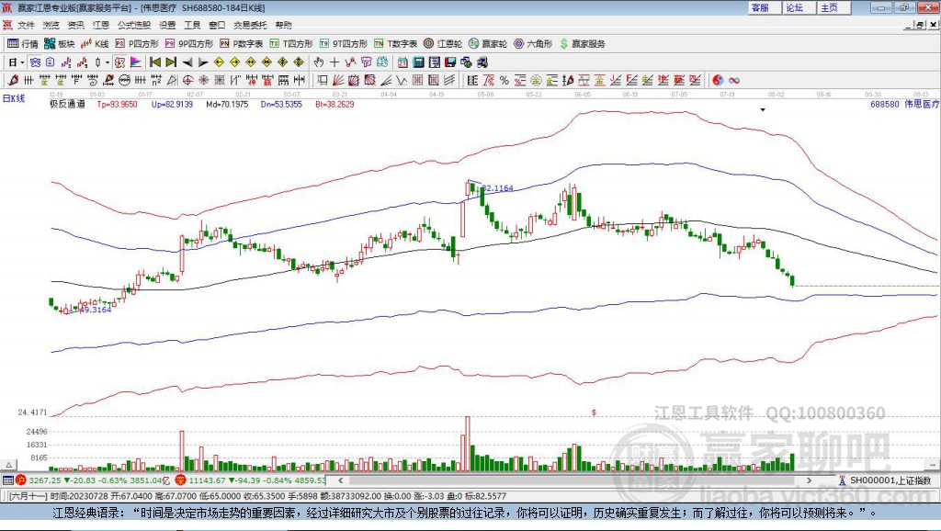The width and height of the screenshot is (941, 531).
Task: Open the 9T四方形 tool
Action: pyautogui.click(x=344, y=44)
